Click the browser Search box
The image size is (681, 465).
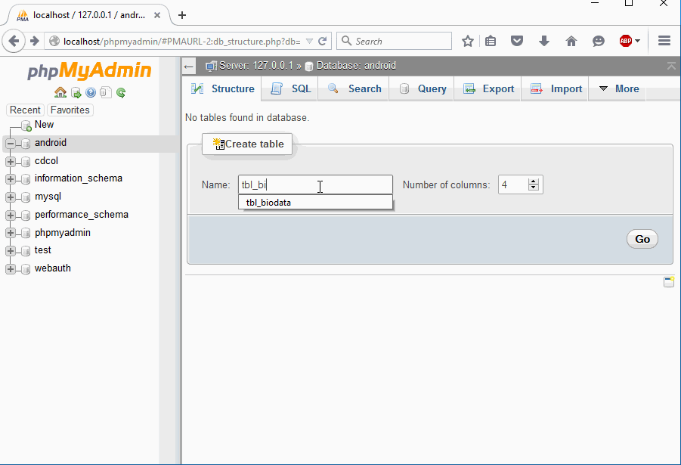point(395,42)
